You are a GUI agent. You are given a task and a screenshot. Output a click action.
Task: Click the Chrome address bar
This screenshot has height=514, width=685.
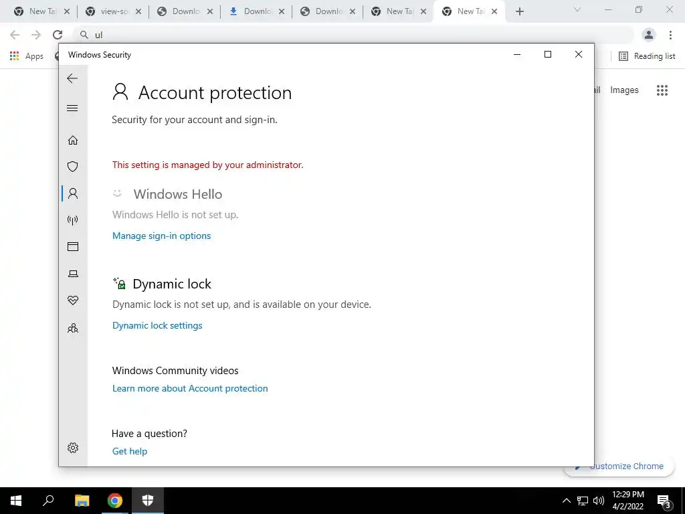coord(353,35)
